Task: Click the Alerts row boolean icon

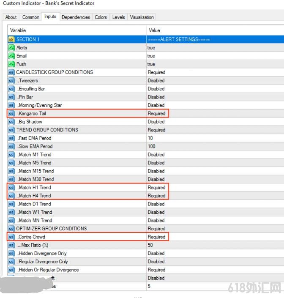Action: (x=11, y=48)
